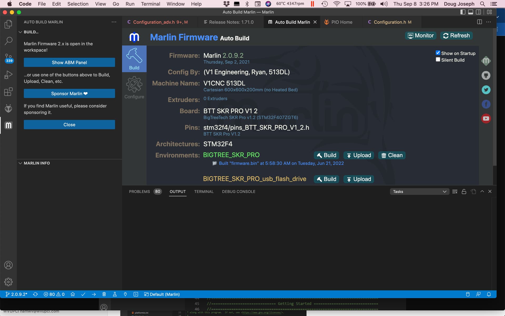Open the Extensions view
Image resolution: width=505 pixels, height=316 pixels.
8,92
